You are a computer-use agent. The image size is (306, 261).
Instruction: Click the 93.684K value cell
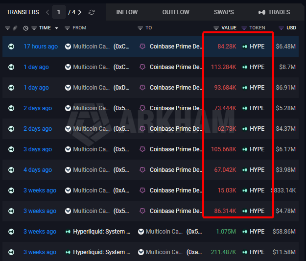click(x=225, y=88)
